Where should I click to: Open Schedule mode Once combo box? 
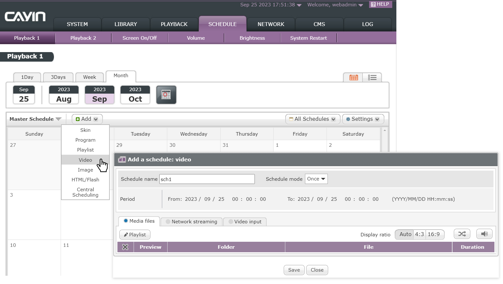click(x=316, y=179)
